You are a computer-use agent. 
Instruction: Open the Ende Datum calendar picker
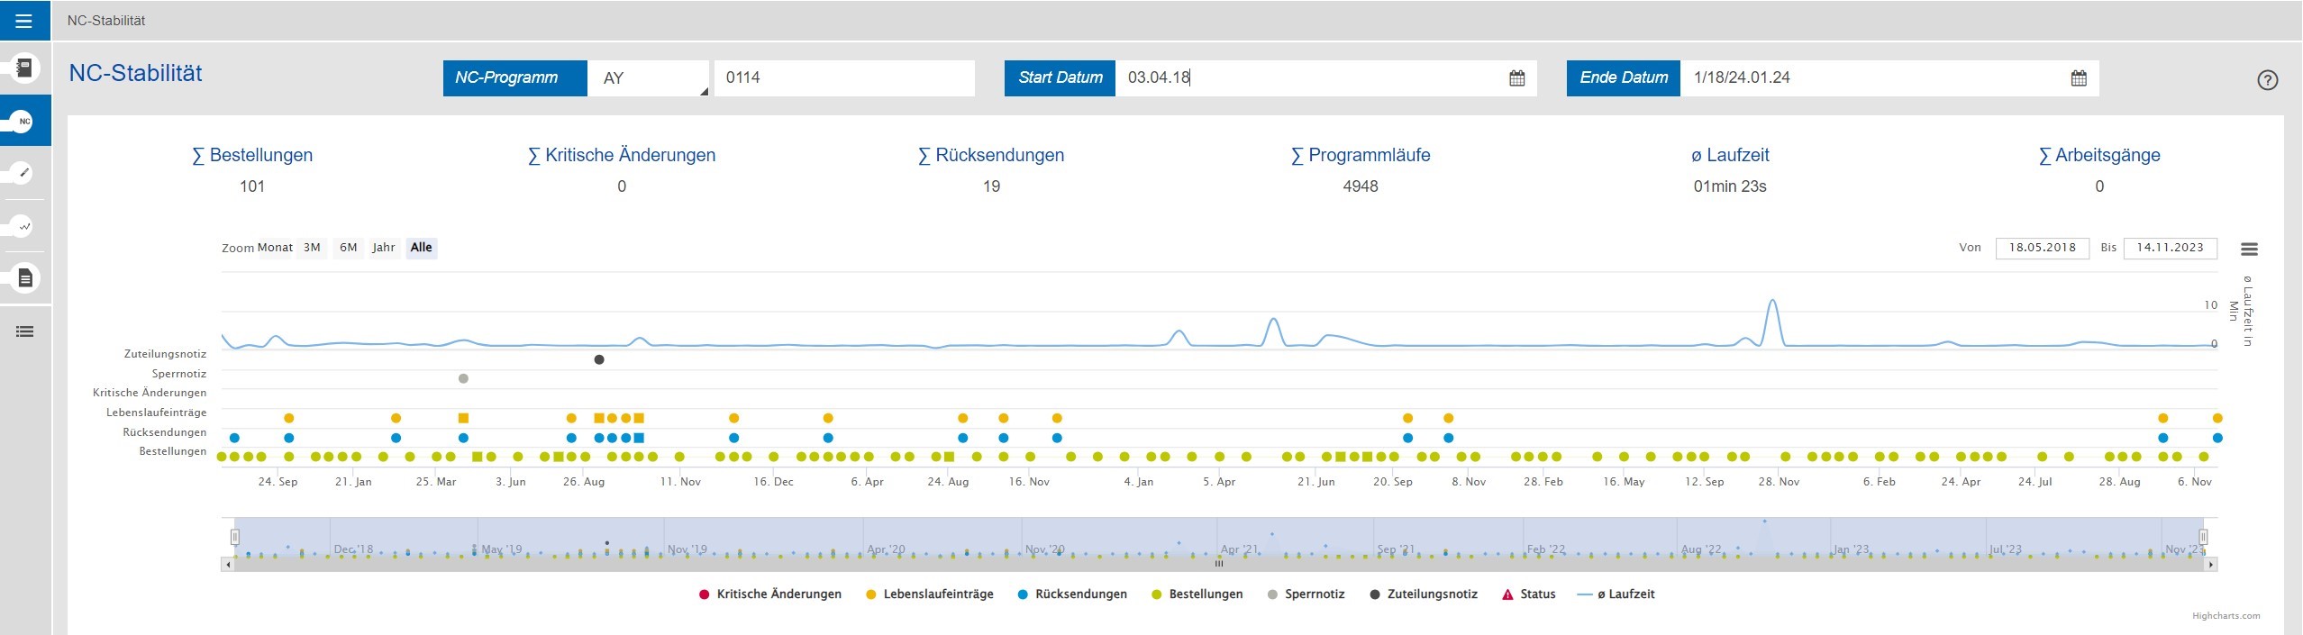[2078, 78]
